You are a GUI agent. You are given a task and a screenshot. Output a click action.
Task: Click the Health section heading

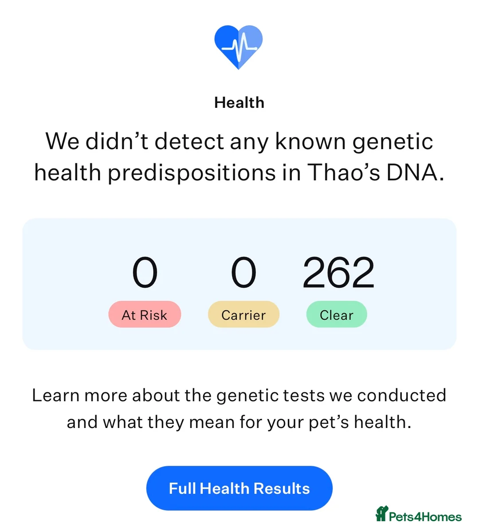[x=239, y=103]
